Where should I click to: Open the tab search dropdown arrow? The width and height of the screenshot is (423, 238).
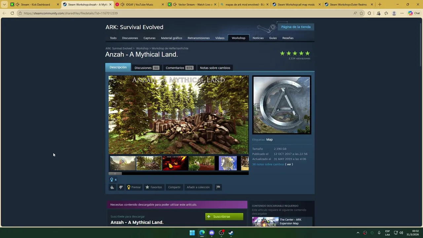4,5
